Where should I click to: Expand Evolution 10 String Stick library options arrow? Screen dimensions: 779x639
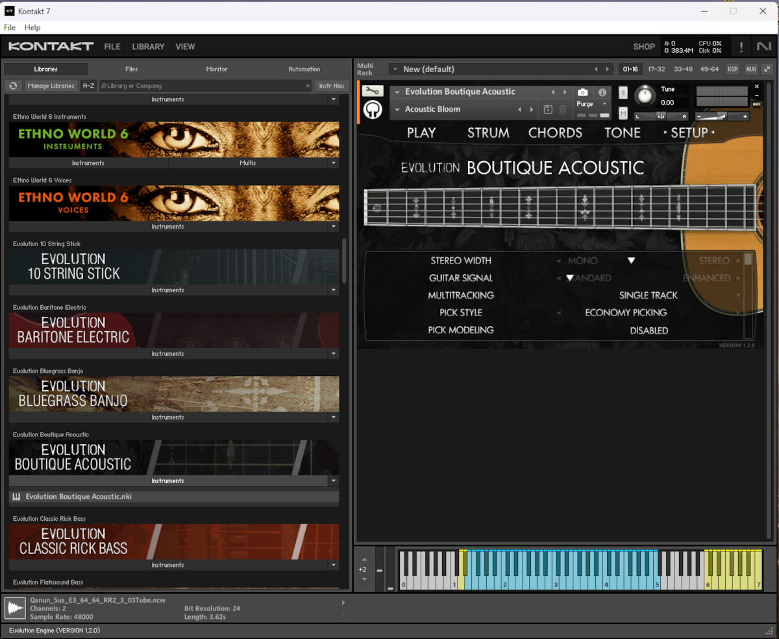click(x=334, y=290)
